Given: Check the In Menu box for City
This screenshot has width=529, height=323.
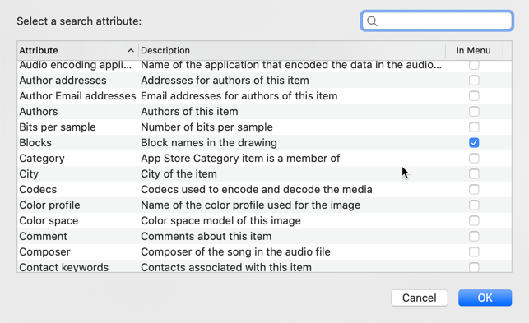Looking at the screenshot, I should (x=474, y=174).
